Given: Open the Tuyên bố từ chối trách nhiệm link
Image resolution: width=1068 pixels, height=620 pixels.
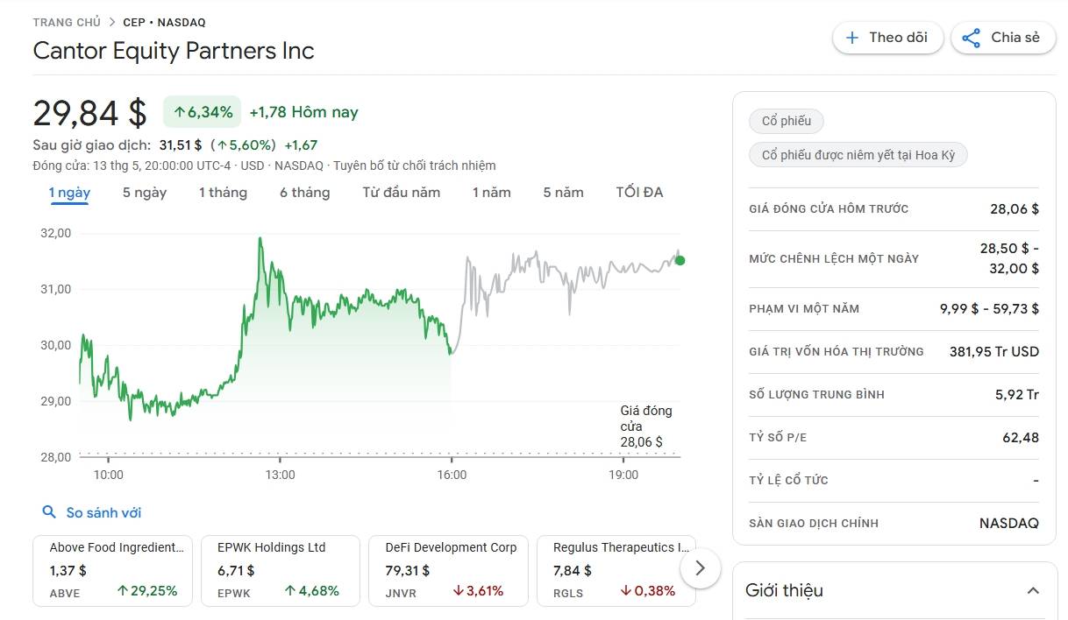Looking at the screenshot, I should click(414, 166).
